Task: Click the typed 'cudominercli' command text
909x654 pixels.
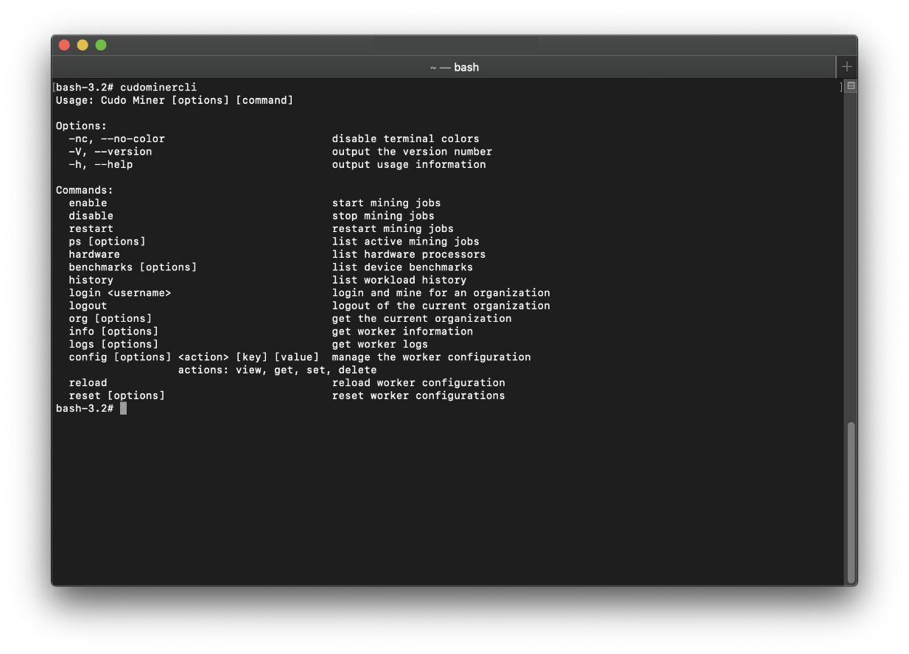Action: coord(158,87)
